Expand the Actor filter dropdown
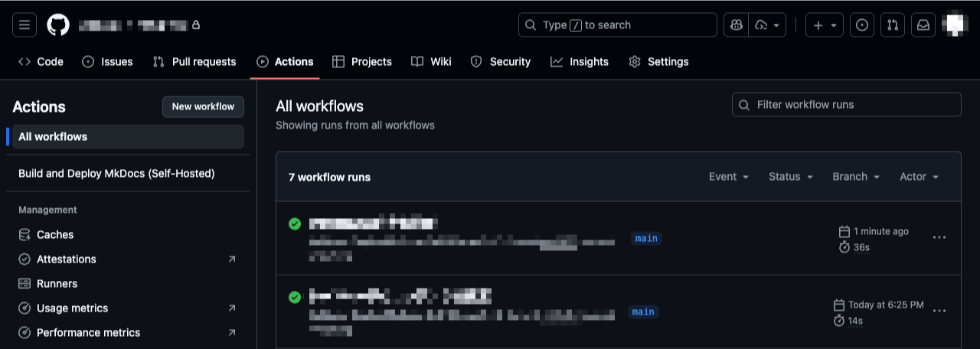Screen dimensions: 980x349 (919, 177)
